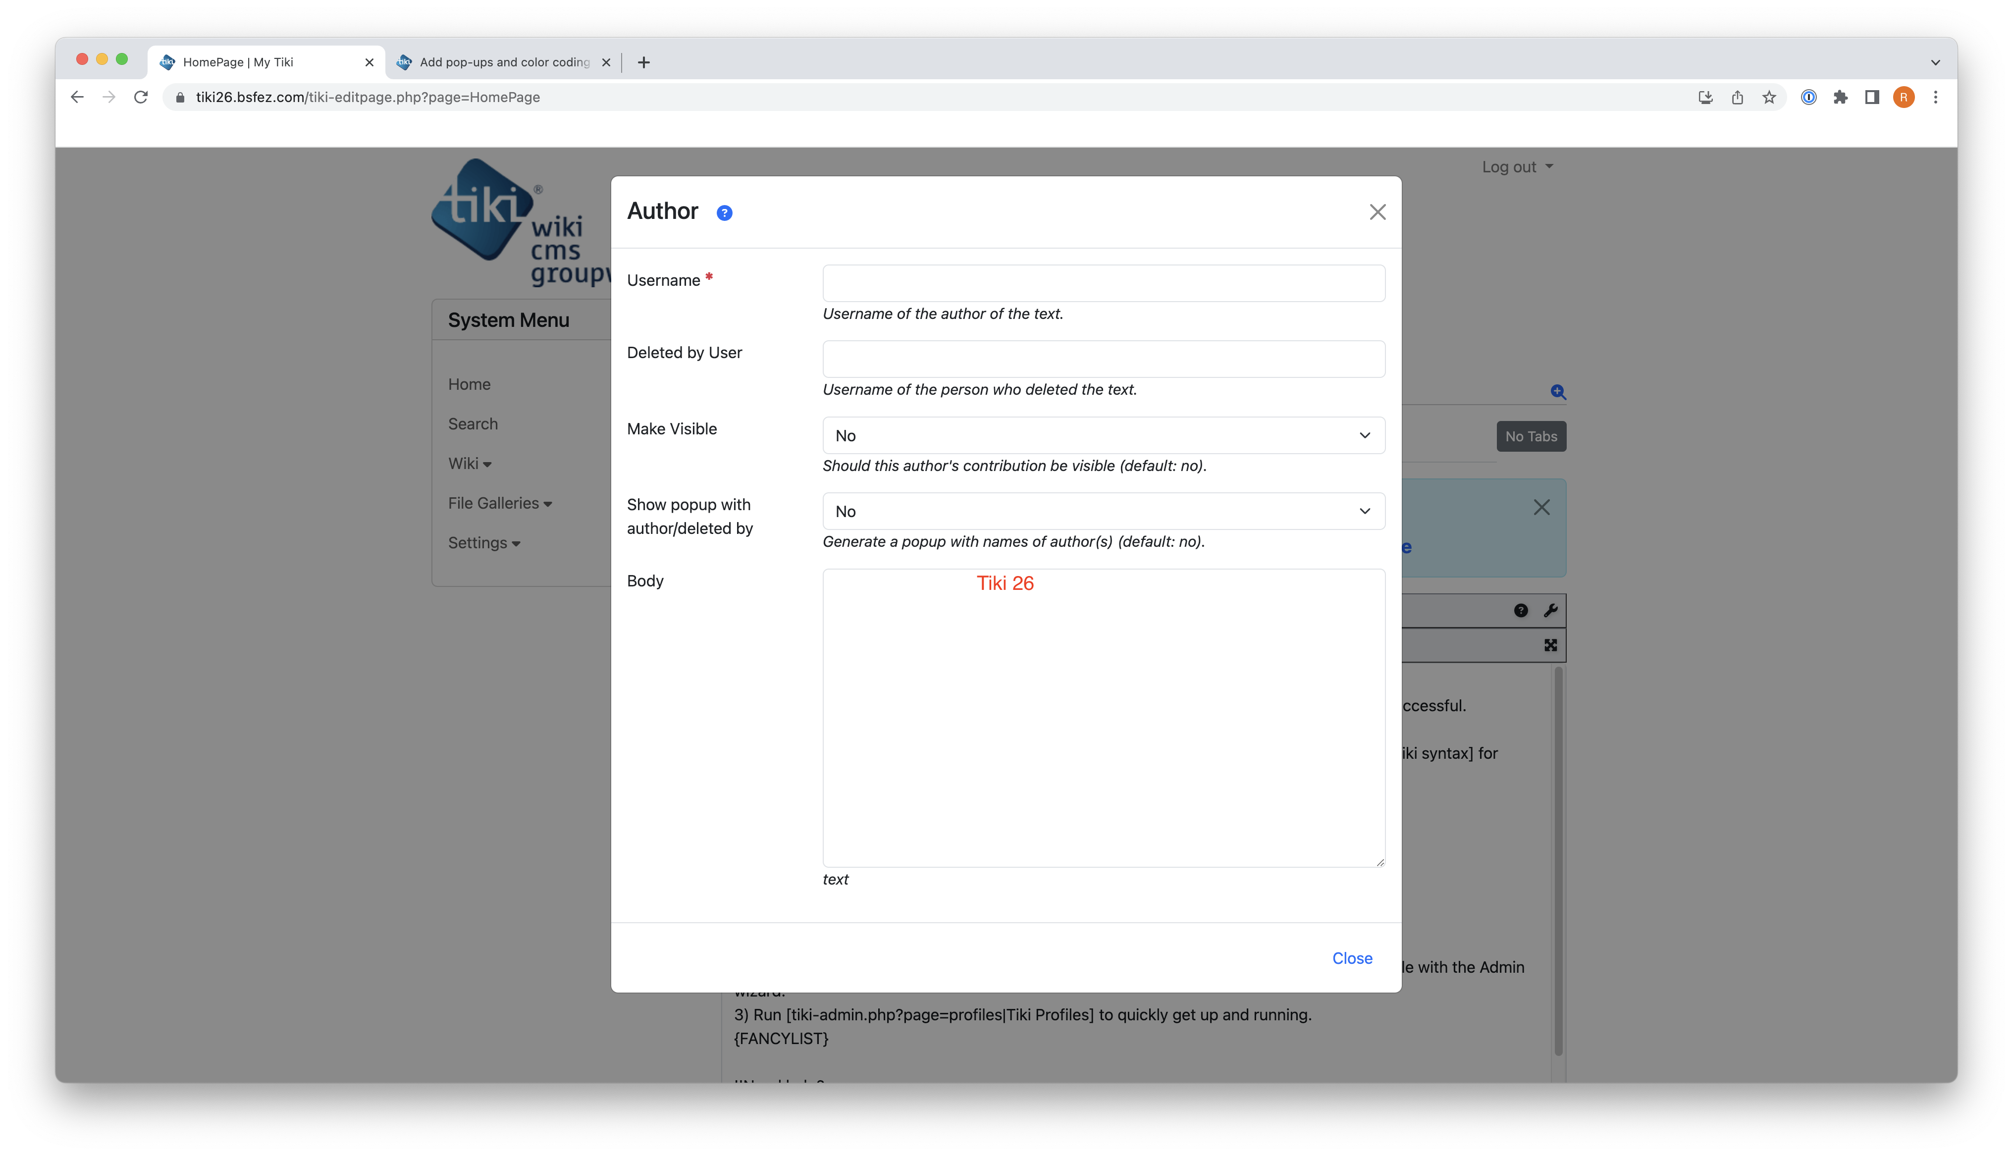Click the System Menu heading
The image size is (2013, 1156).
[x=508, y=320]
